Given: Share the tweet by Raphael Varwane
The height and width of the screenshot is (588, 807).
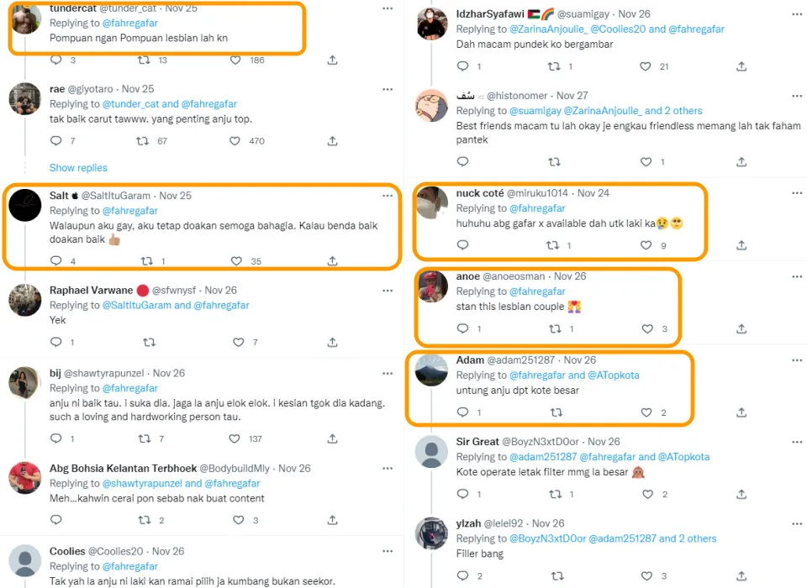Looking at the screenshot, I should 332,342.
